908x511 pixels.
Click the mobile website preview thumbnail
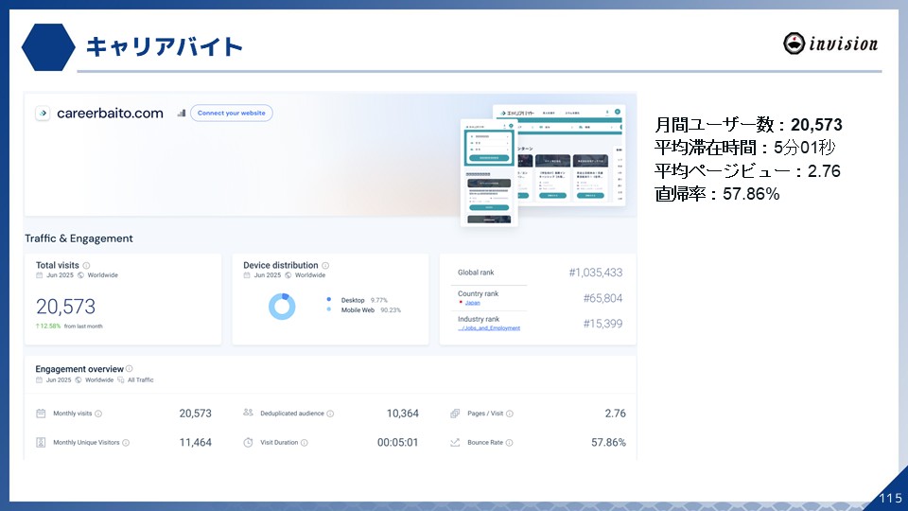(x=489, y=172)
